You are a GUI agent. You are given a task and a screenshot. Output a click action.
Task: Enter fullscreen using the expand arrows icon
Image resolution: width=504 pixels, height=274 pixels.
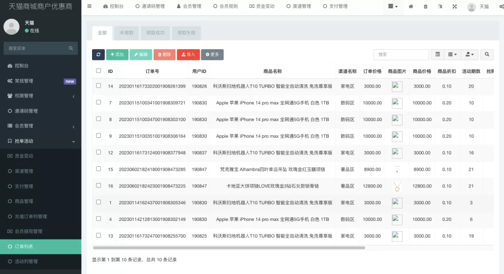coord(454,6)
